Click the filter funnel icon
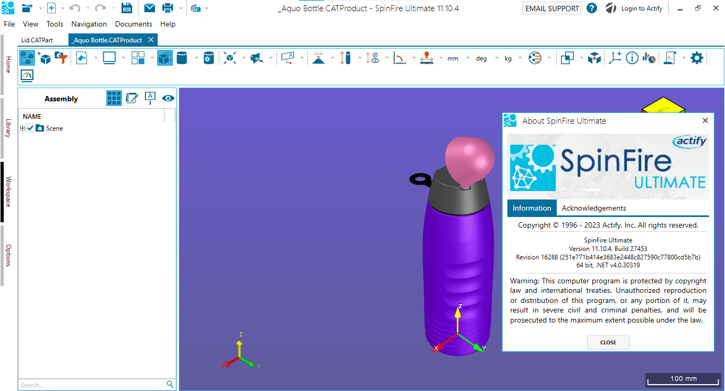725x391 pixels. pos(62,58)
